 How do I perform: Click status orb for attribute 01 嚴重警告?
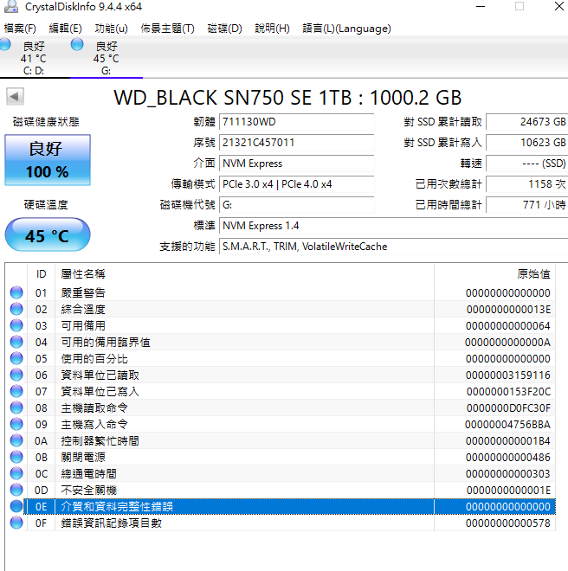(x=16, y=293)
